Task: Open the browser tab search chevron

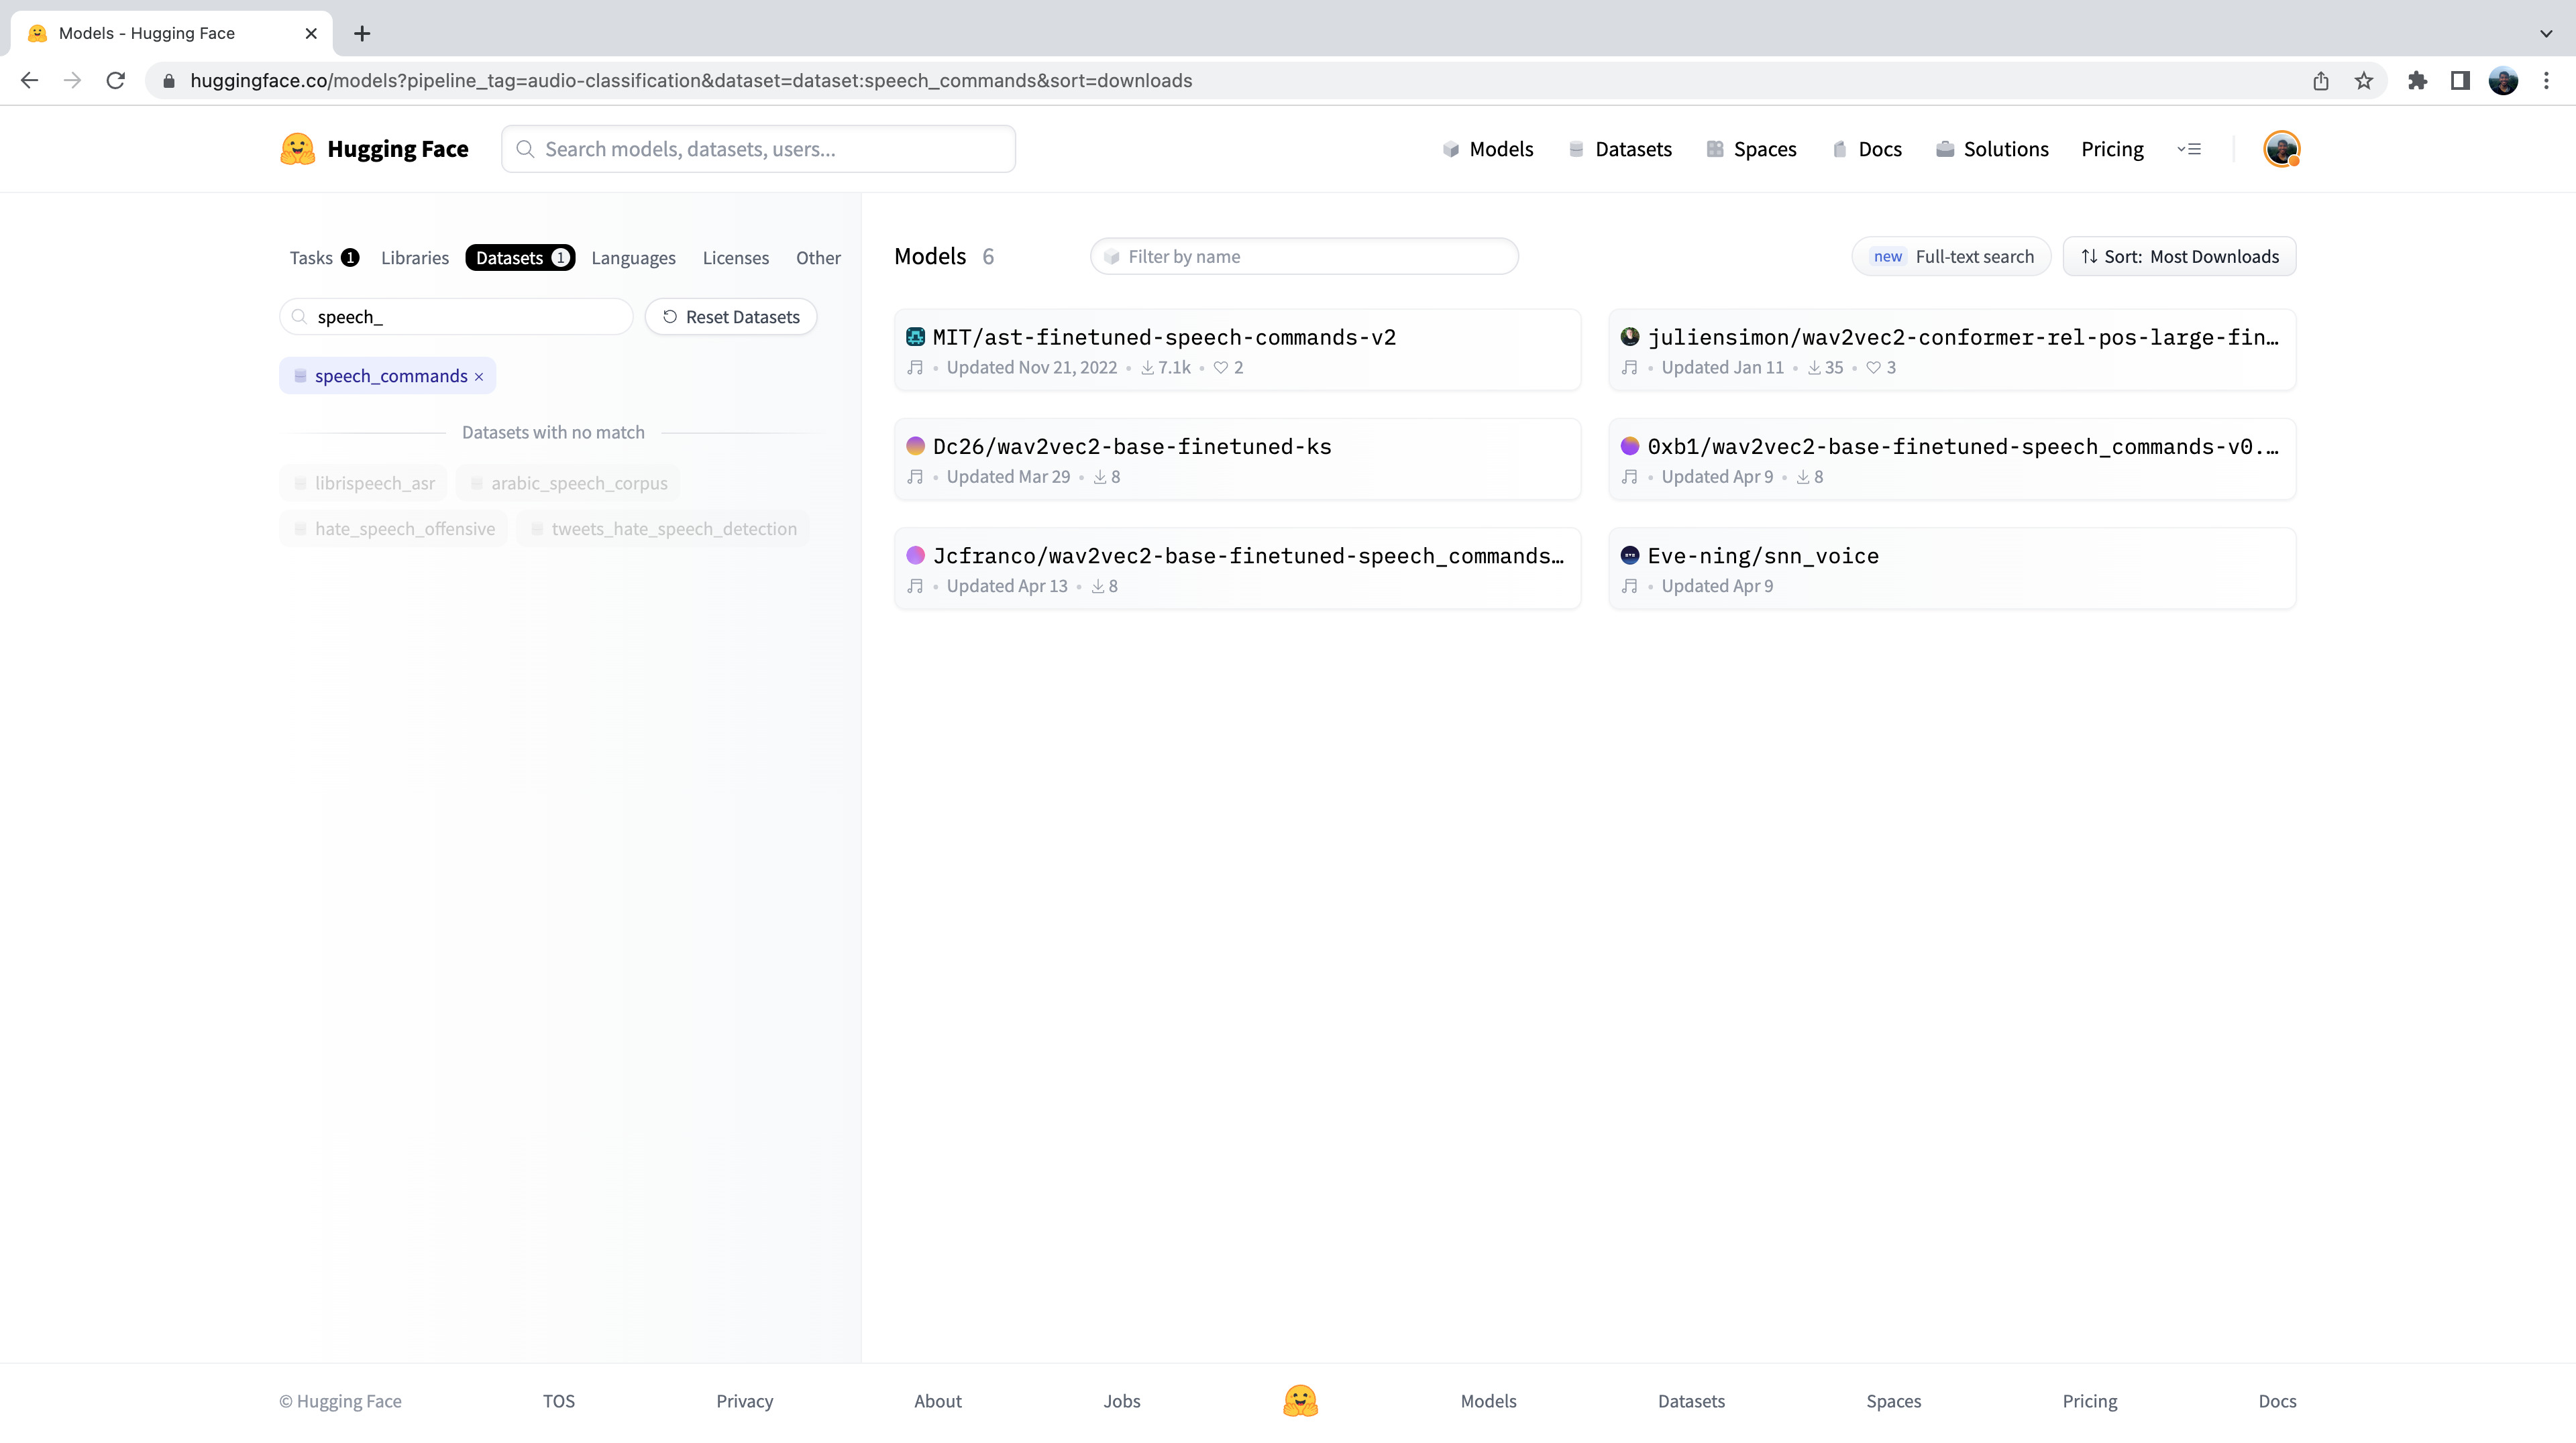Action: [x=2545, y=33]
